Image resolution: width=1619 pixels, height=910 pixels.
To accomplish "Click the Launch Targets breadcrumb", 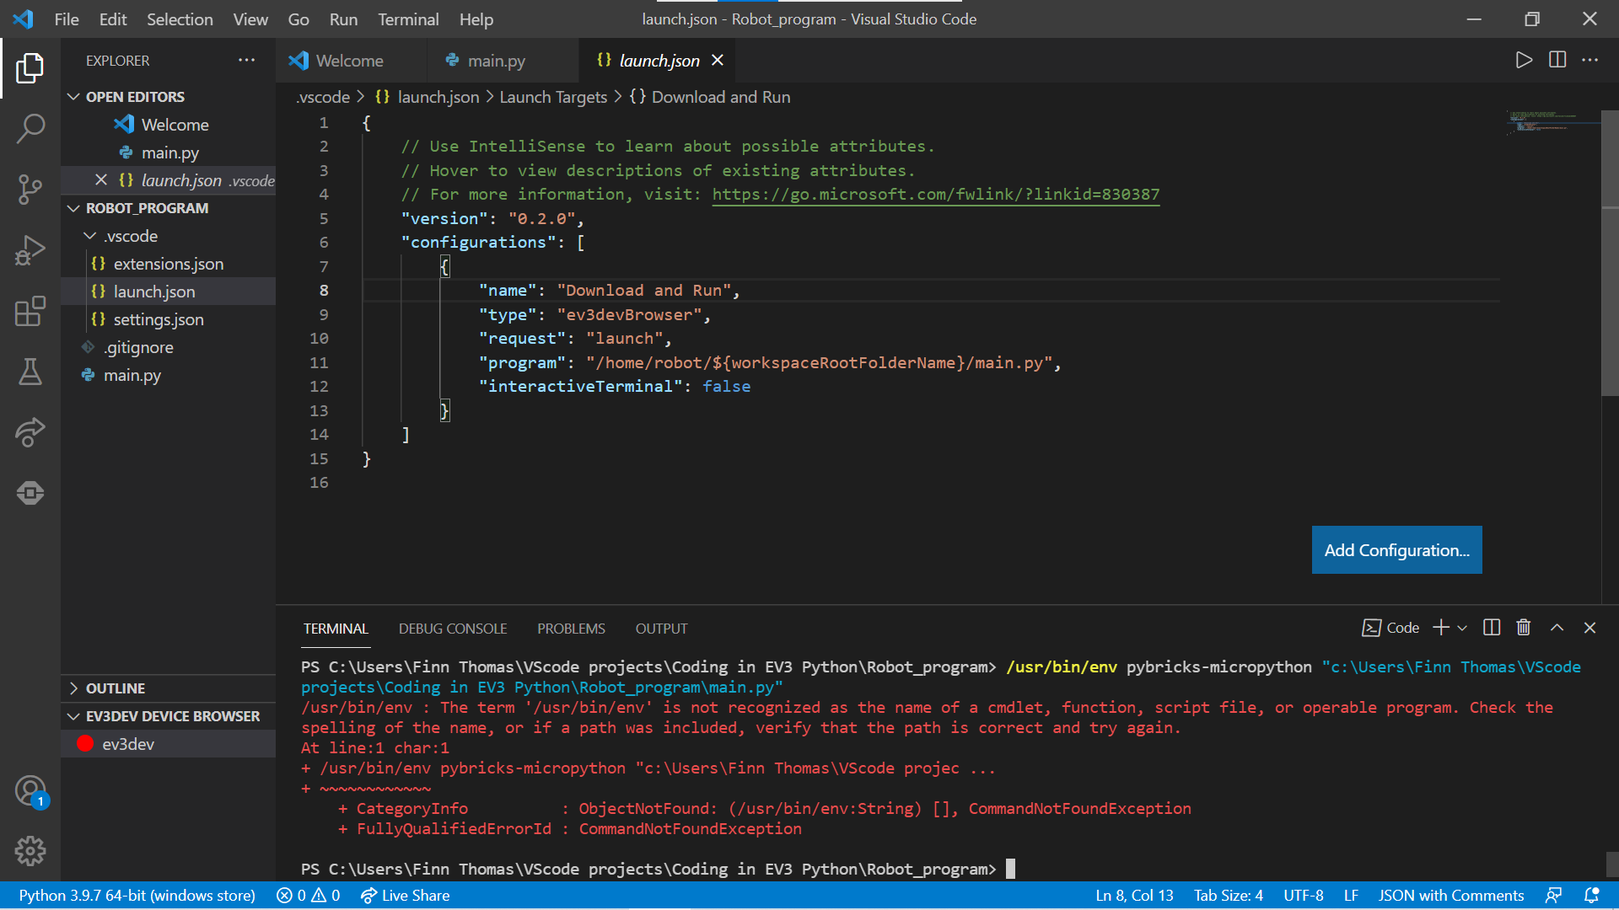I will click(553, 97).
